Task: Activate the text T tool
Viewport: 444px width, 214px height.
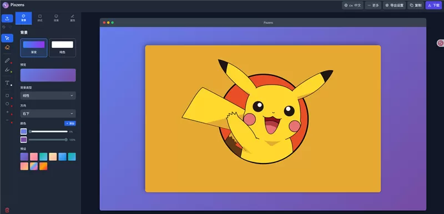Action: pyautogui.click(x=7, y=83)
